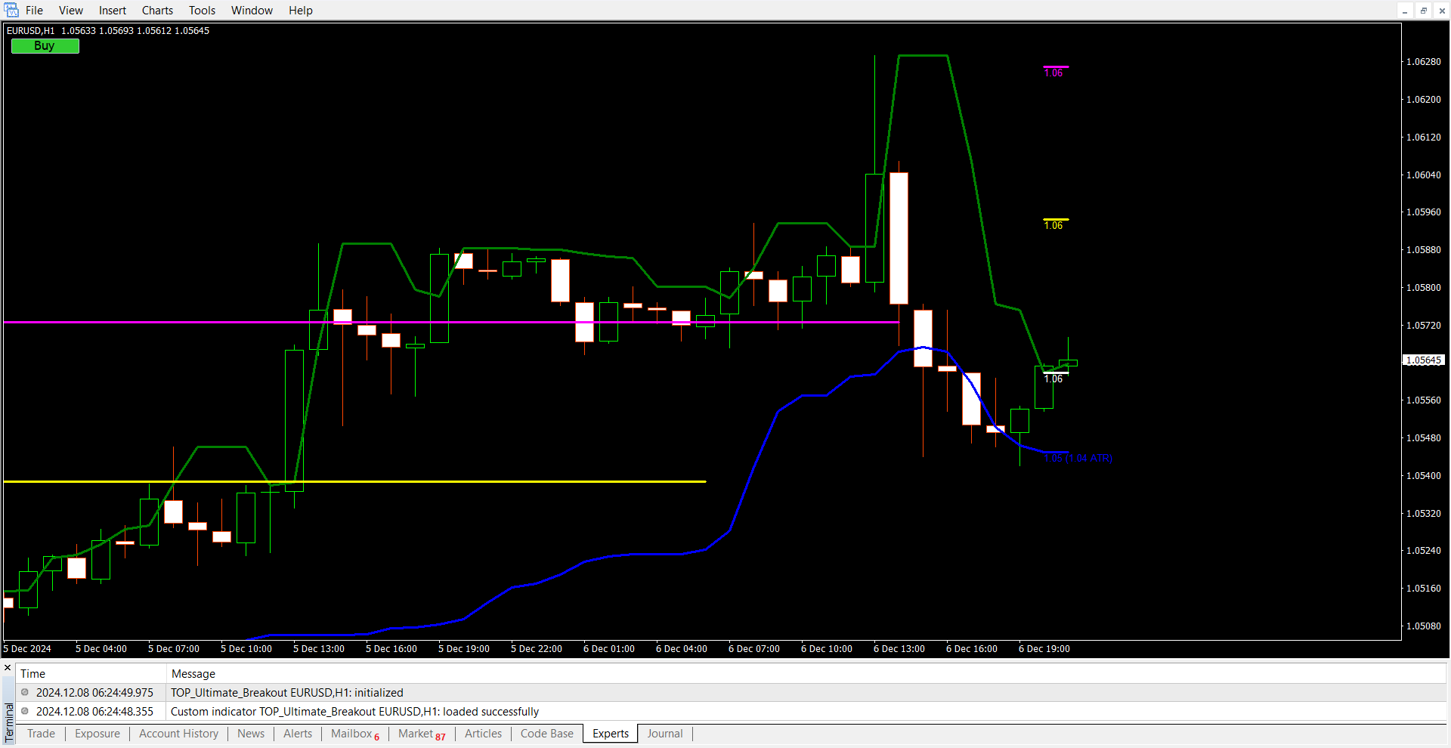Click the MetaTrader application icon
Screen dimensions: 1451x748
[x=11, y=10]
